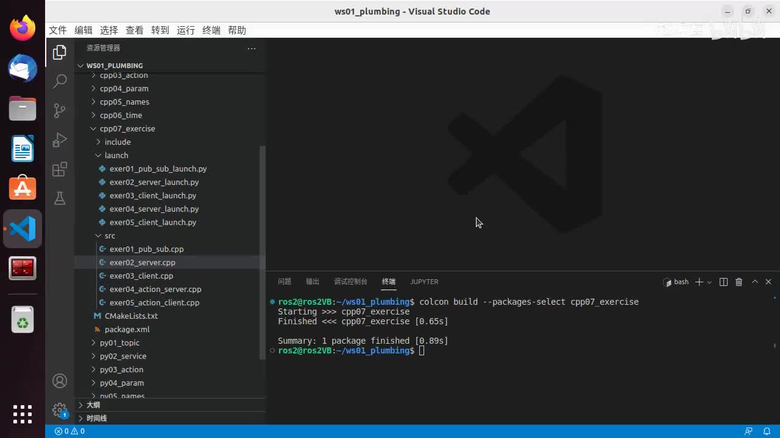The height and width of the screenshot is (438, 780).
Task: Launch Firefox from the dock
Action: coord(23,28)
